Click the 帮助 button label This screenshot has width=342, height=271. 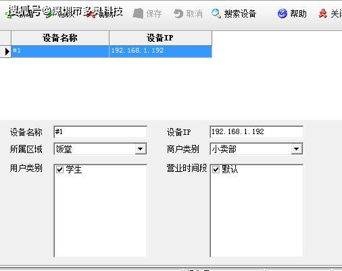[298, 13]
